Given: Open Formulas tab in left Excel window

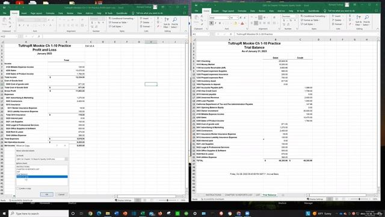Looking at the screenshot, I should coord(50,13).
